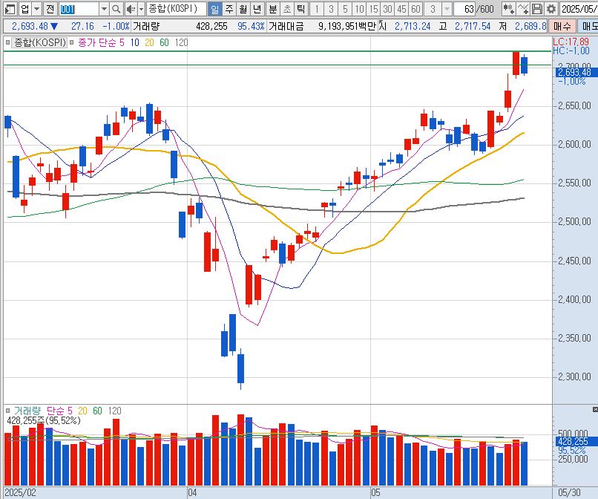Viewport: 598px width, 499px height.
Task: Click the date field 2025/05/
Action: (579, 9)
